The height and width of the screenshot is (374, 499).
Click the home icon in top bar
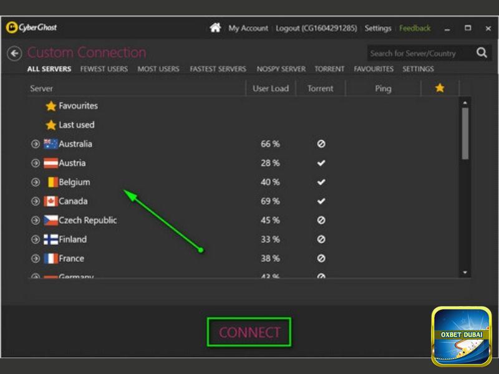coord(215,28)
